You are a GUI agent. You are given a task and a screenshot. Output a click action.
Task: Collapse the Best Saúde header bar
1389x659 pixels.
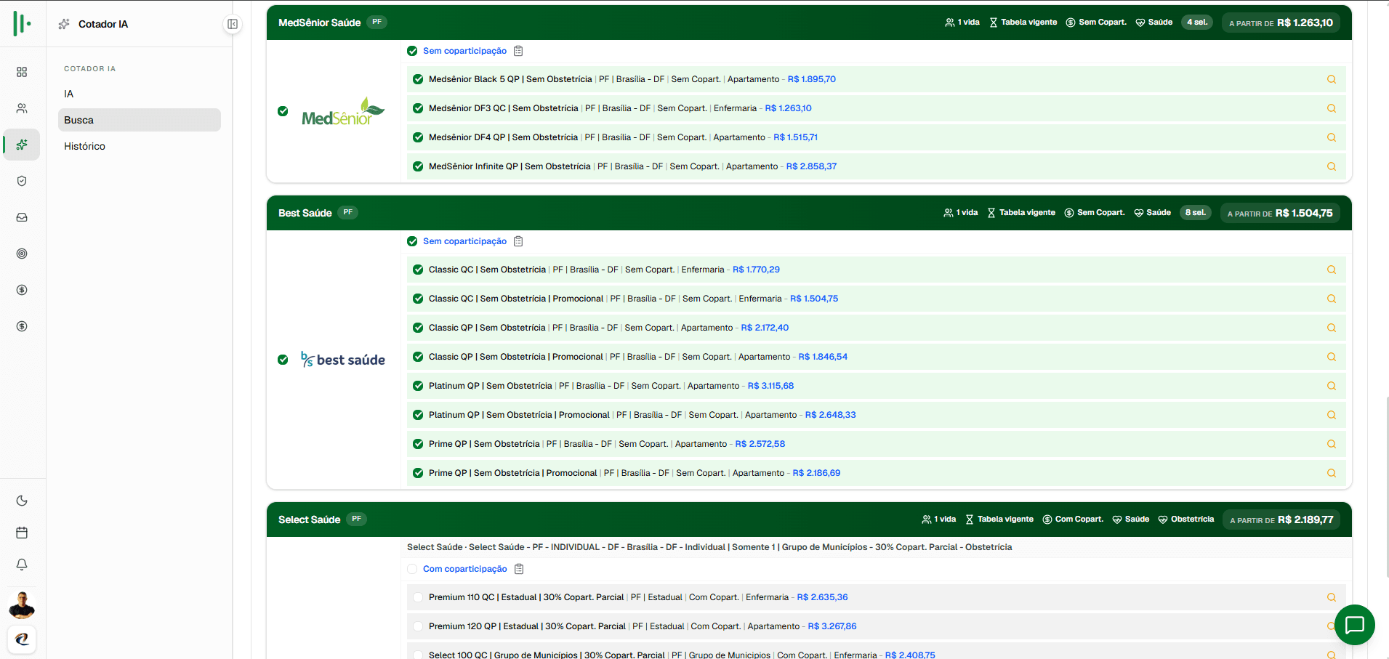point(809,213)
